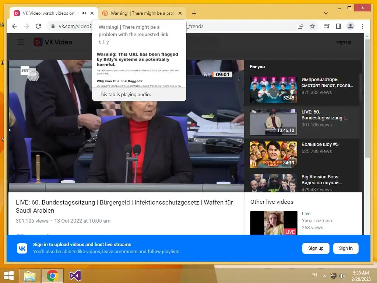Viewport: 377px width, 283px height.
Task: Open a new browser tab
Action: (194, 13)
